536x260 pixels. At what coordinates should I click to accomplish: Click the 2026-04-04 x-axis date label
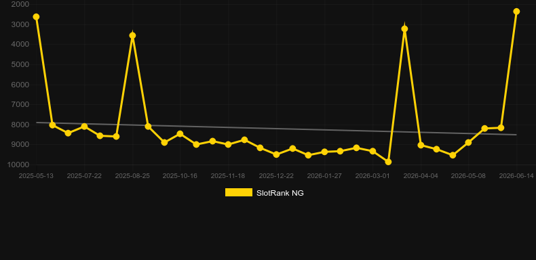pyautogui.click(x=421, y=176)
